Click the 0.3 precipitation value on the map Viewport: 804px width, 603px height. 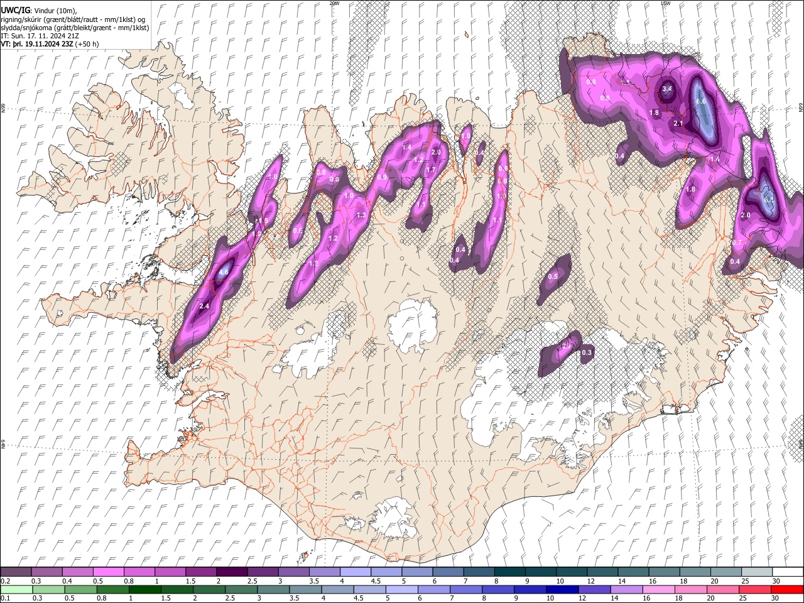pos(587,353)
